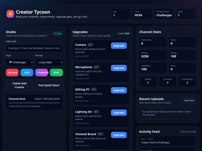Click the Channel Goal progress bar
This screenshot has height=151, width=202.
tap(34, 103)
